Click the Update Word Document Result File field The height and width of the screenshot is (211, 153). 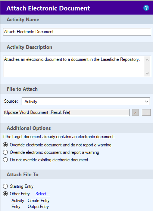tap(66, 112)
